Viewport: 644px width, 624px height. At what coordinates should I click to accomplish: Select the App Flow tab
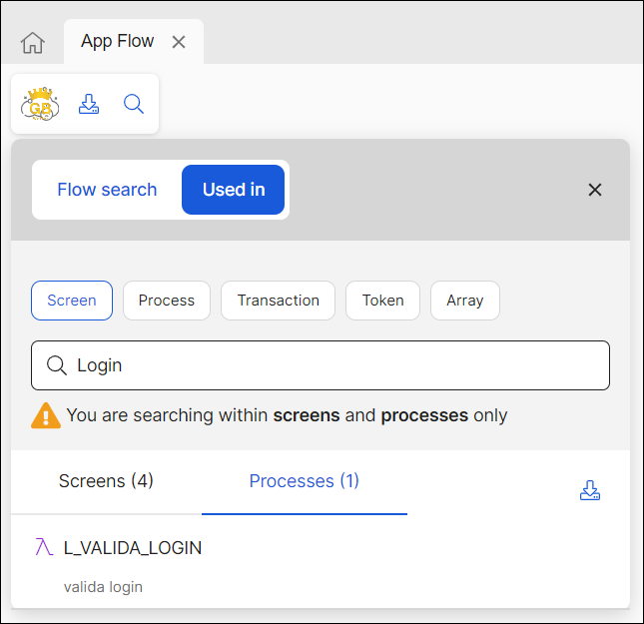pyautogui.click(x=118, y=42)
